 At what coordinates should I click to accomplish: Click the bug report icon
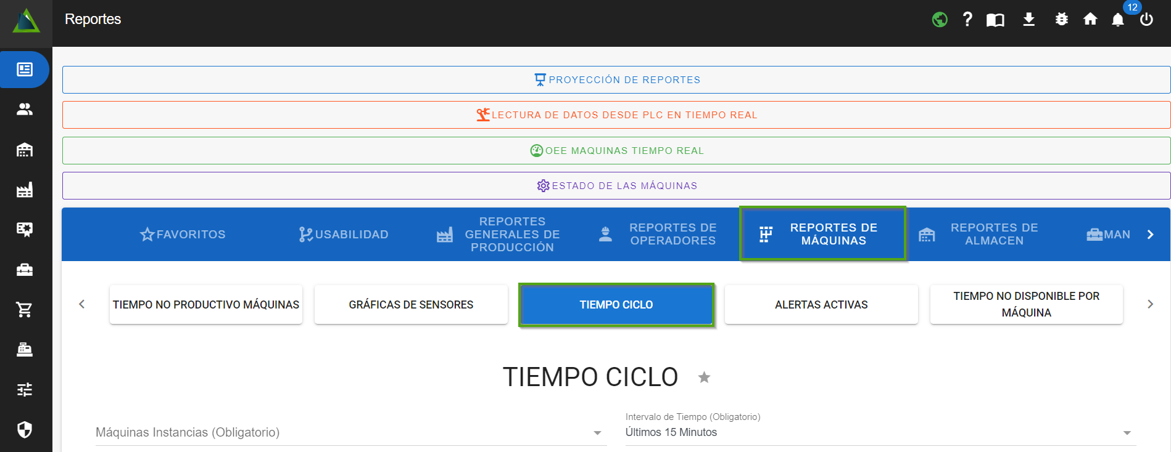(1061, 20)
